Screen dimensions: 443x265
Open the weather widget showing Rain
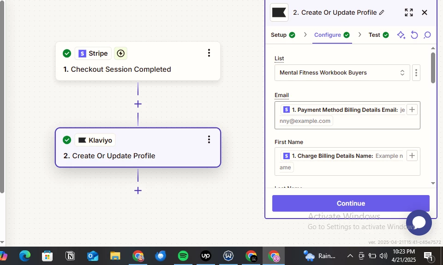coord(319,256)
